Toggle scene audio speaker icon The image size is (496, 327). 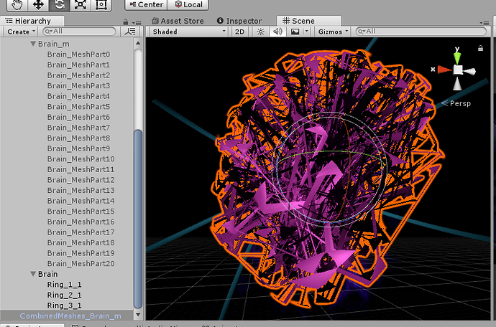coord(277,32)
